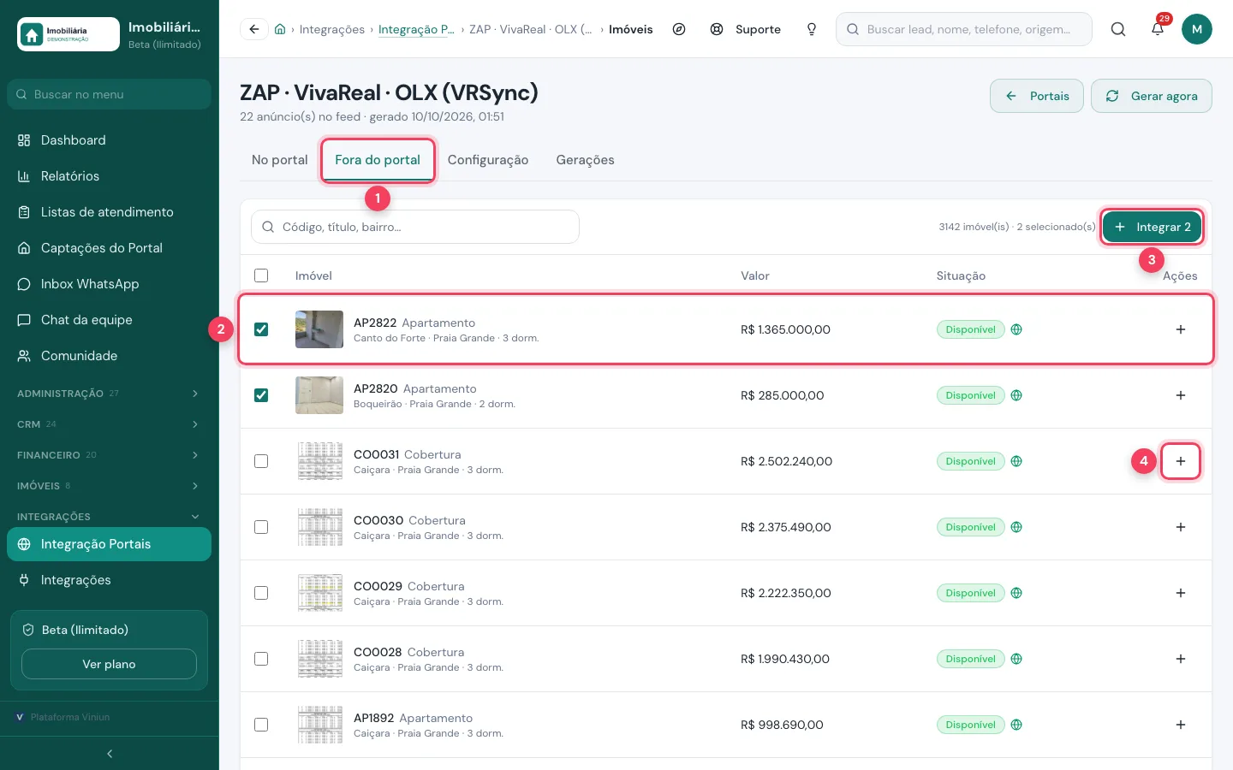Check the AP1892 checkbox
This screenshot has width=1233, height=770.
(261, 725)
